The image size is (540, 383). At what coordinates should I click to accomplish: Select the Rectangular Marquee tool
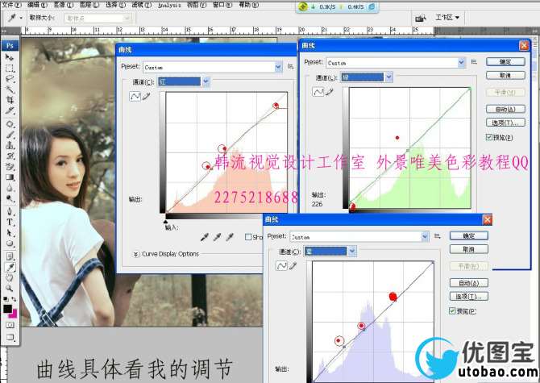pyautogui.click(x=10, y=68)
